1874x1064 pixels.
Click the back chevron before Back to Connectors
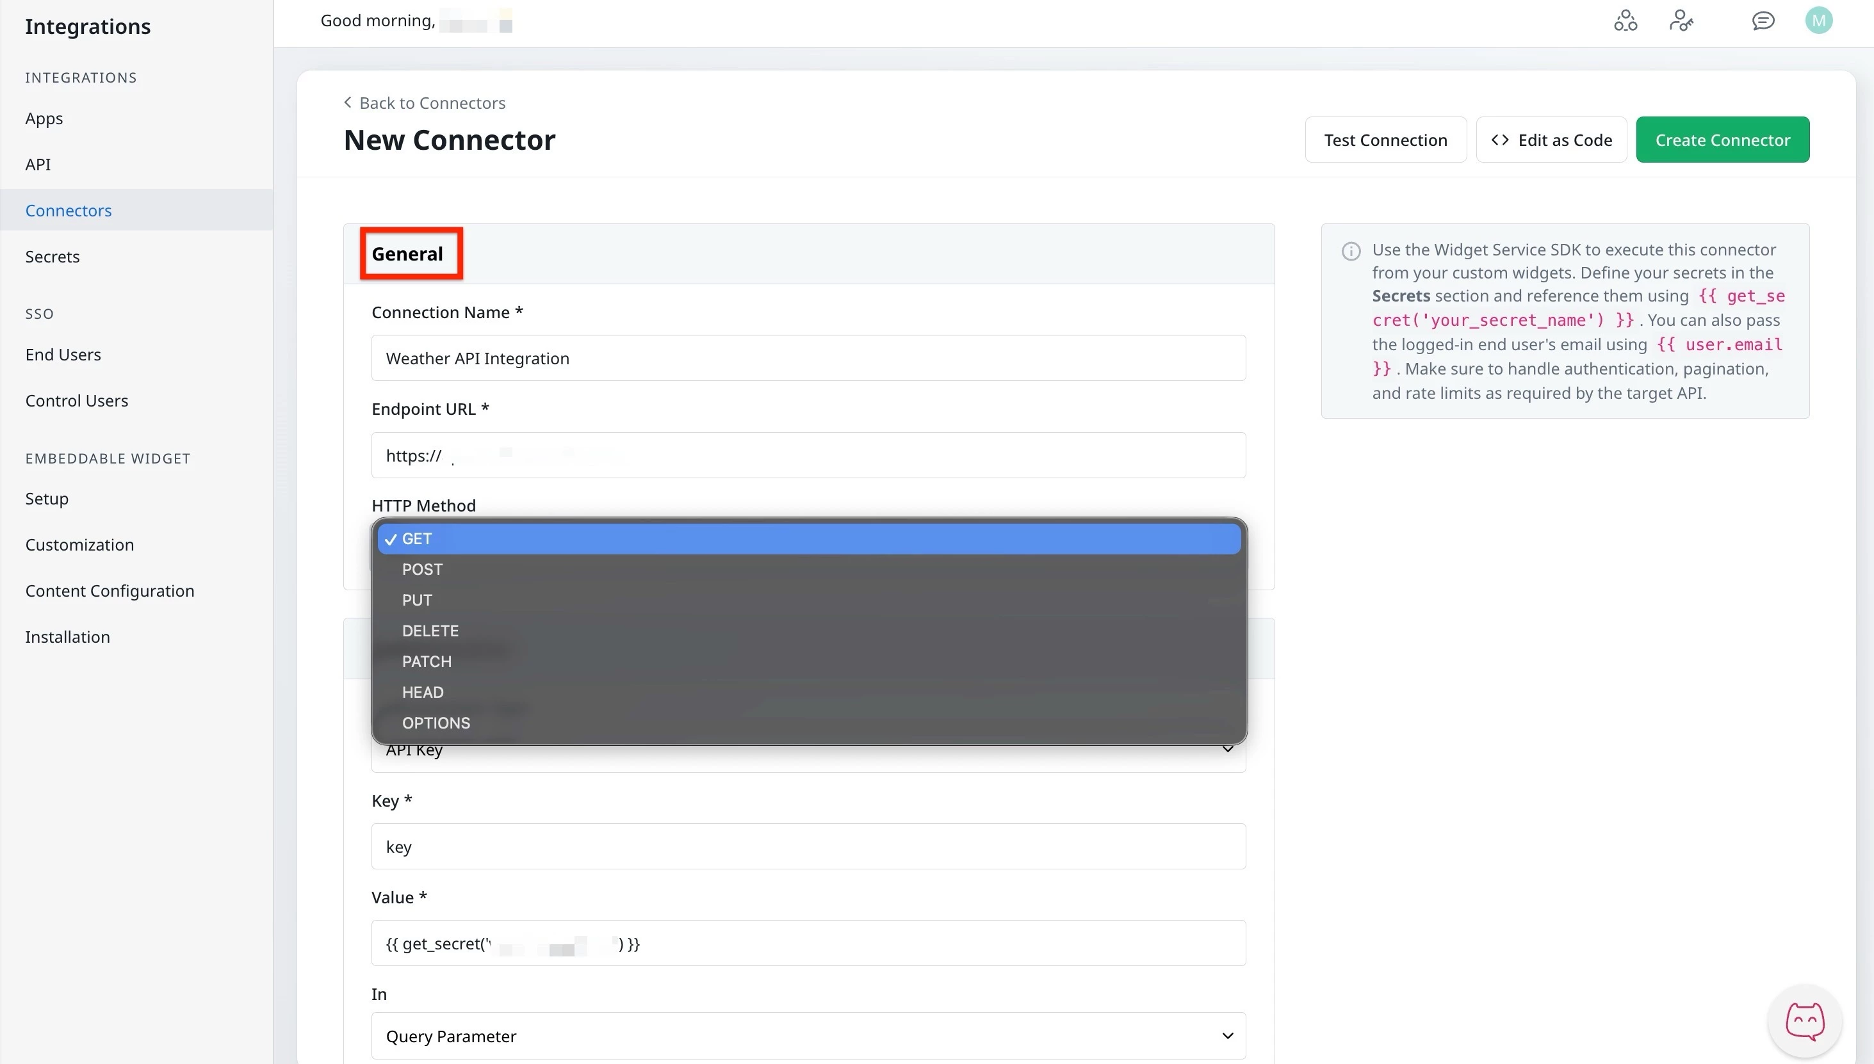pyautogui.click(x=347, y=102)
